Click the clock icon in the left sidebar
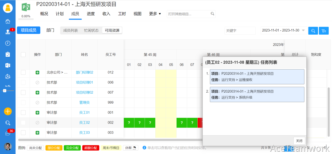Viewport: 332px width, 154px height. pos(8,43)
